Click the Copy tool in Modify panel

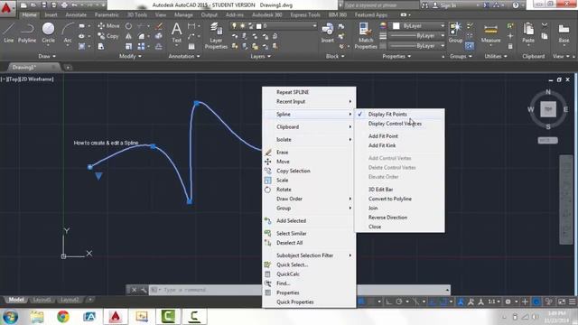pyautogui.click(x=108, y=36)
